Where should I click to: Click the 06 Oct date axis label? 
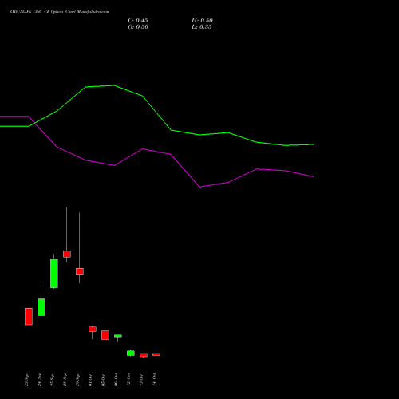click(116, 380)
